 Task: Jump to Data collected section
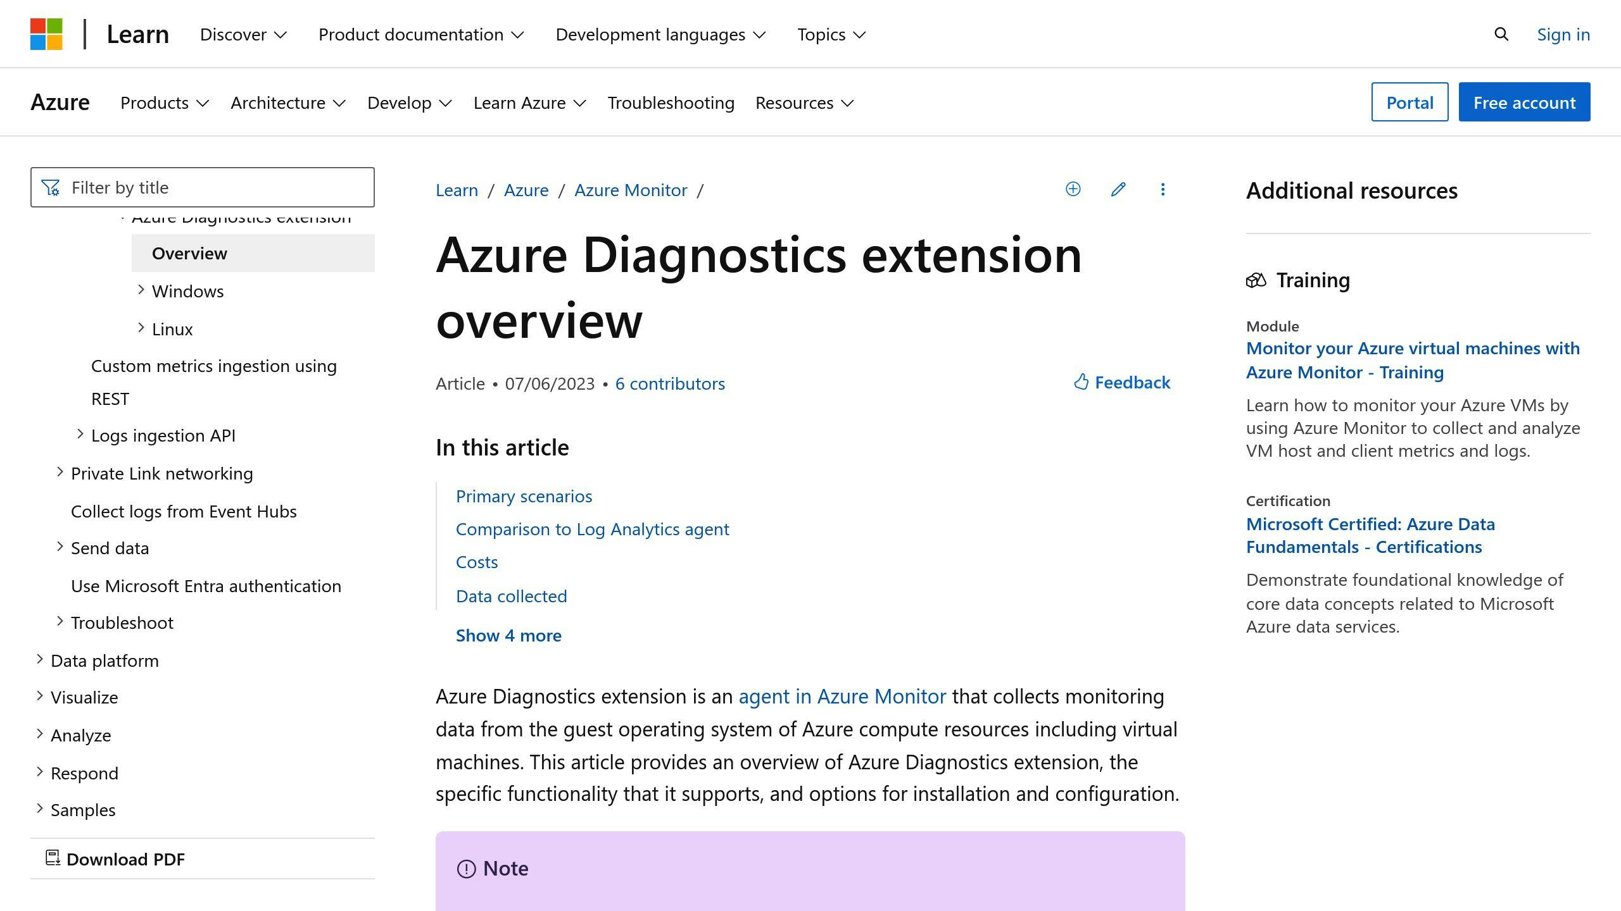coord(511,596)
